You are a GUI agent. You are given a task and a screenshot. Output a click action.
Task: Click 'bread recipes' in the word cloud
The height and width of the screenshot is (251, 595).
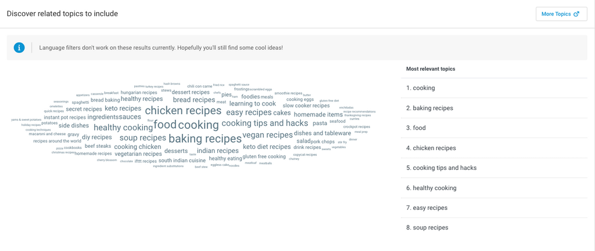tap(194, 100)
